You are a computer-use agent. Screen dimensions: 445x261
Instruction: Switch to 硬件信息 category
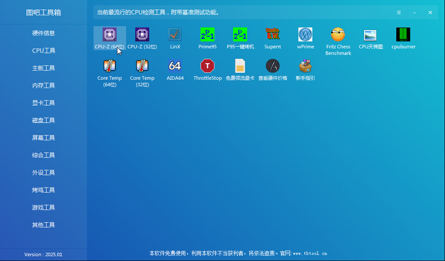43,33
